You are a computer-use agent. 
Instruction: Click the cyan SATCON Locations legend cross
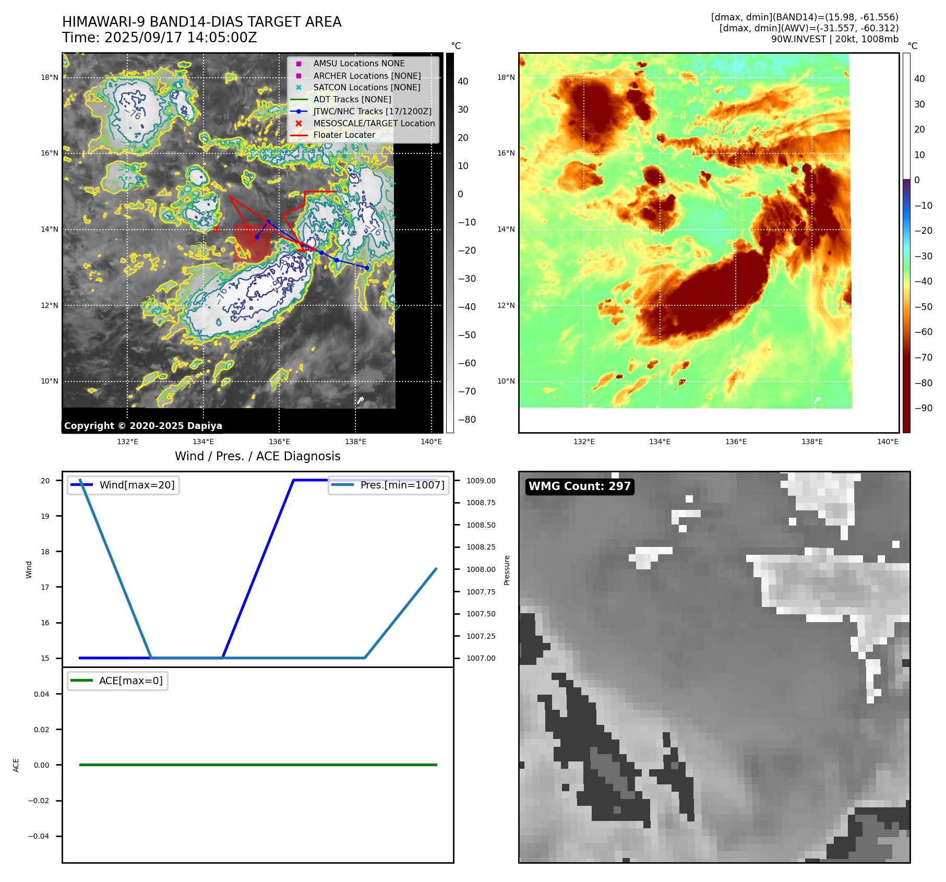[x=298, y=88]
